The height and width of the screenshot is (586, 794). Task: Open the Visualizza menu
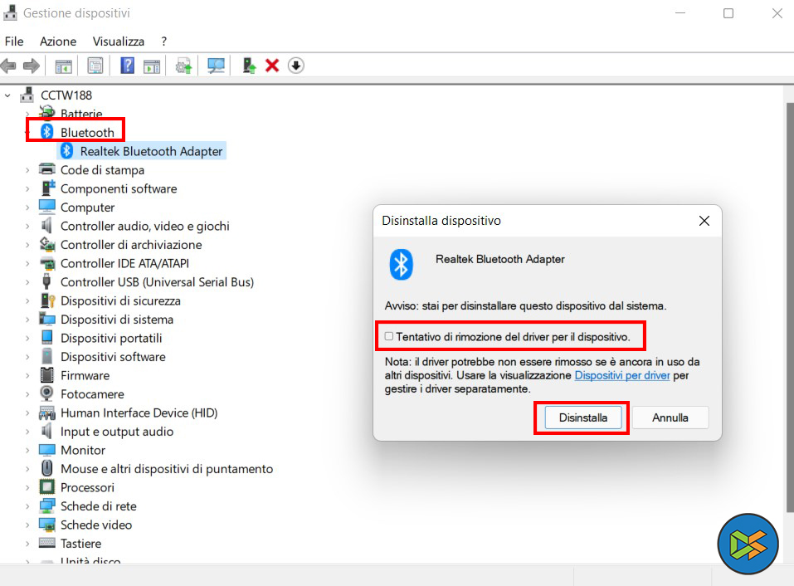119,41
